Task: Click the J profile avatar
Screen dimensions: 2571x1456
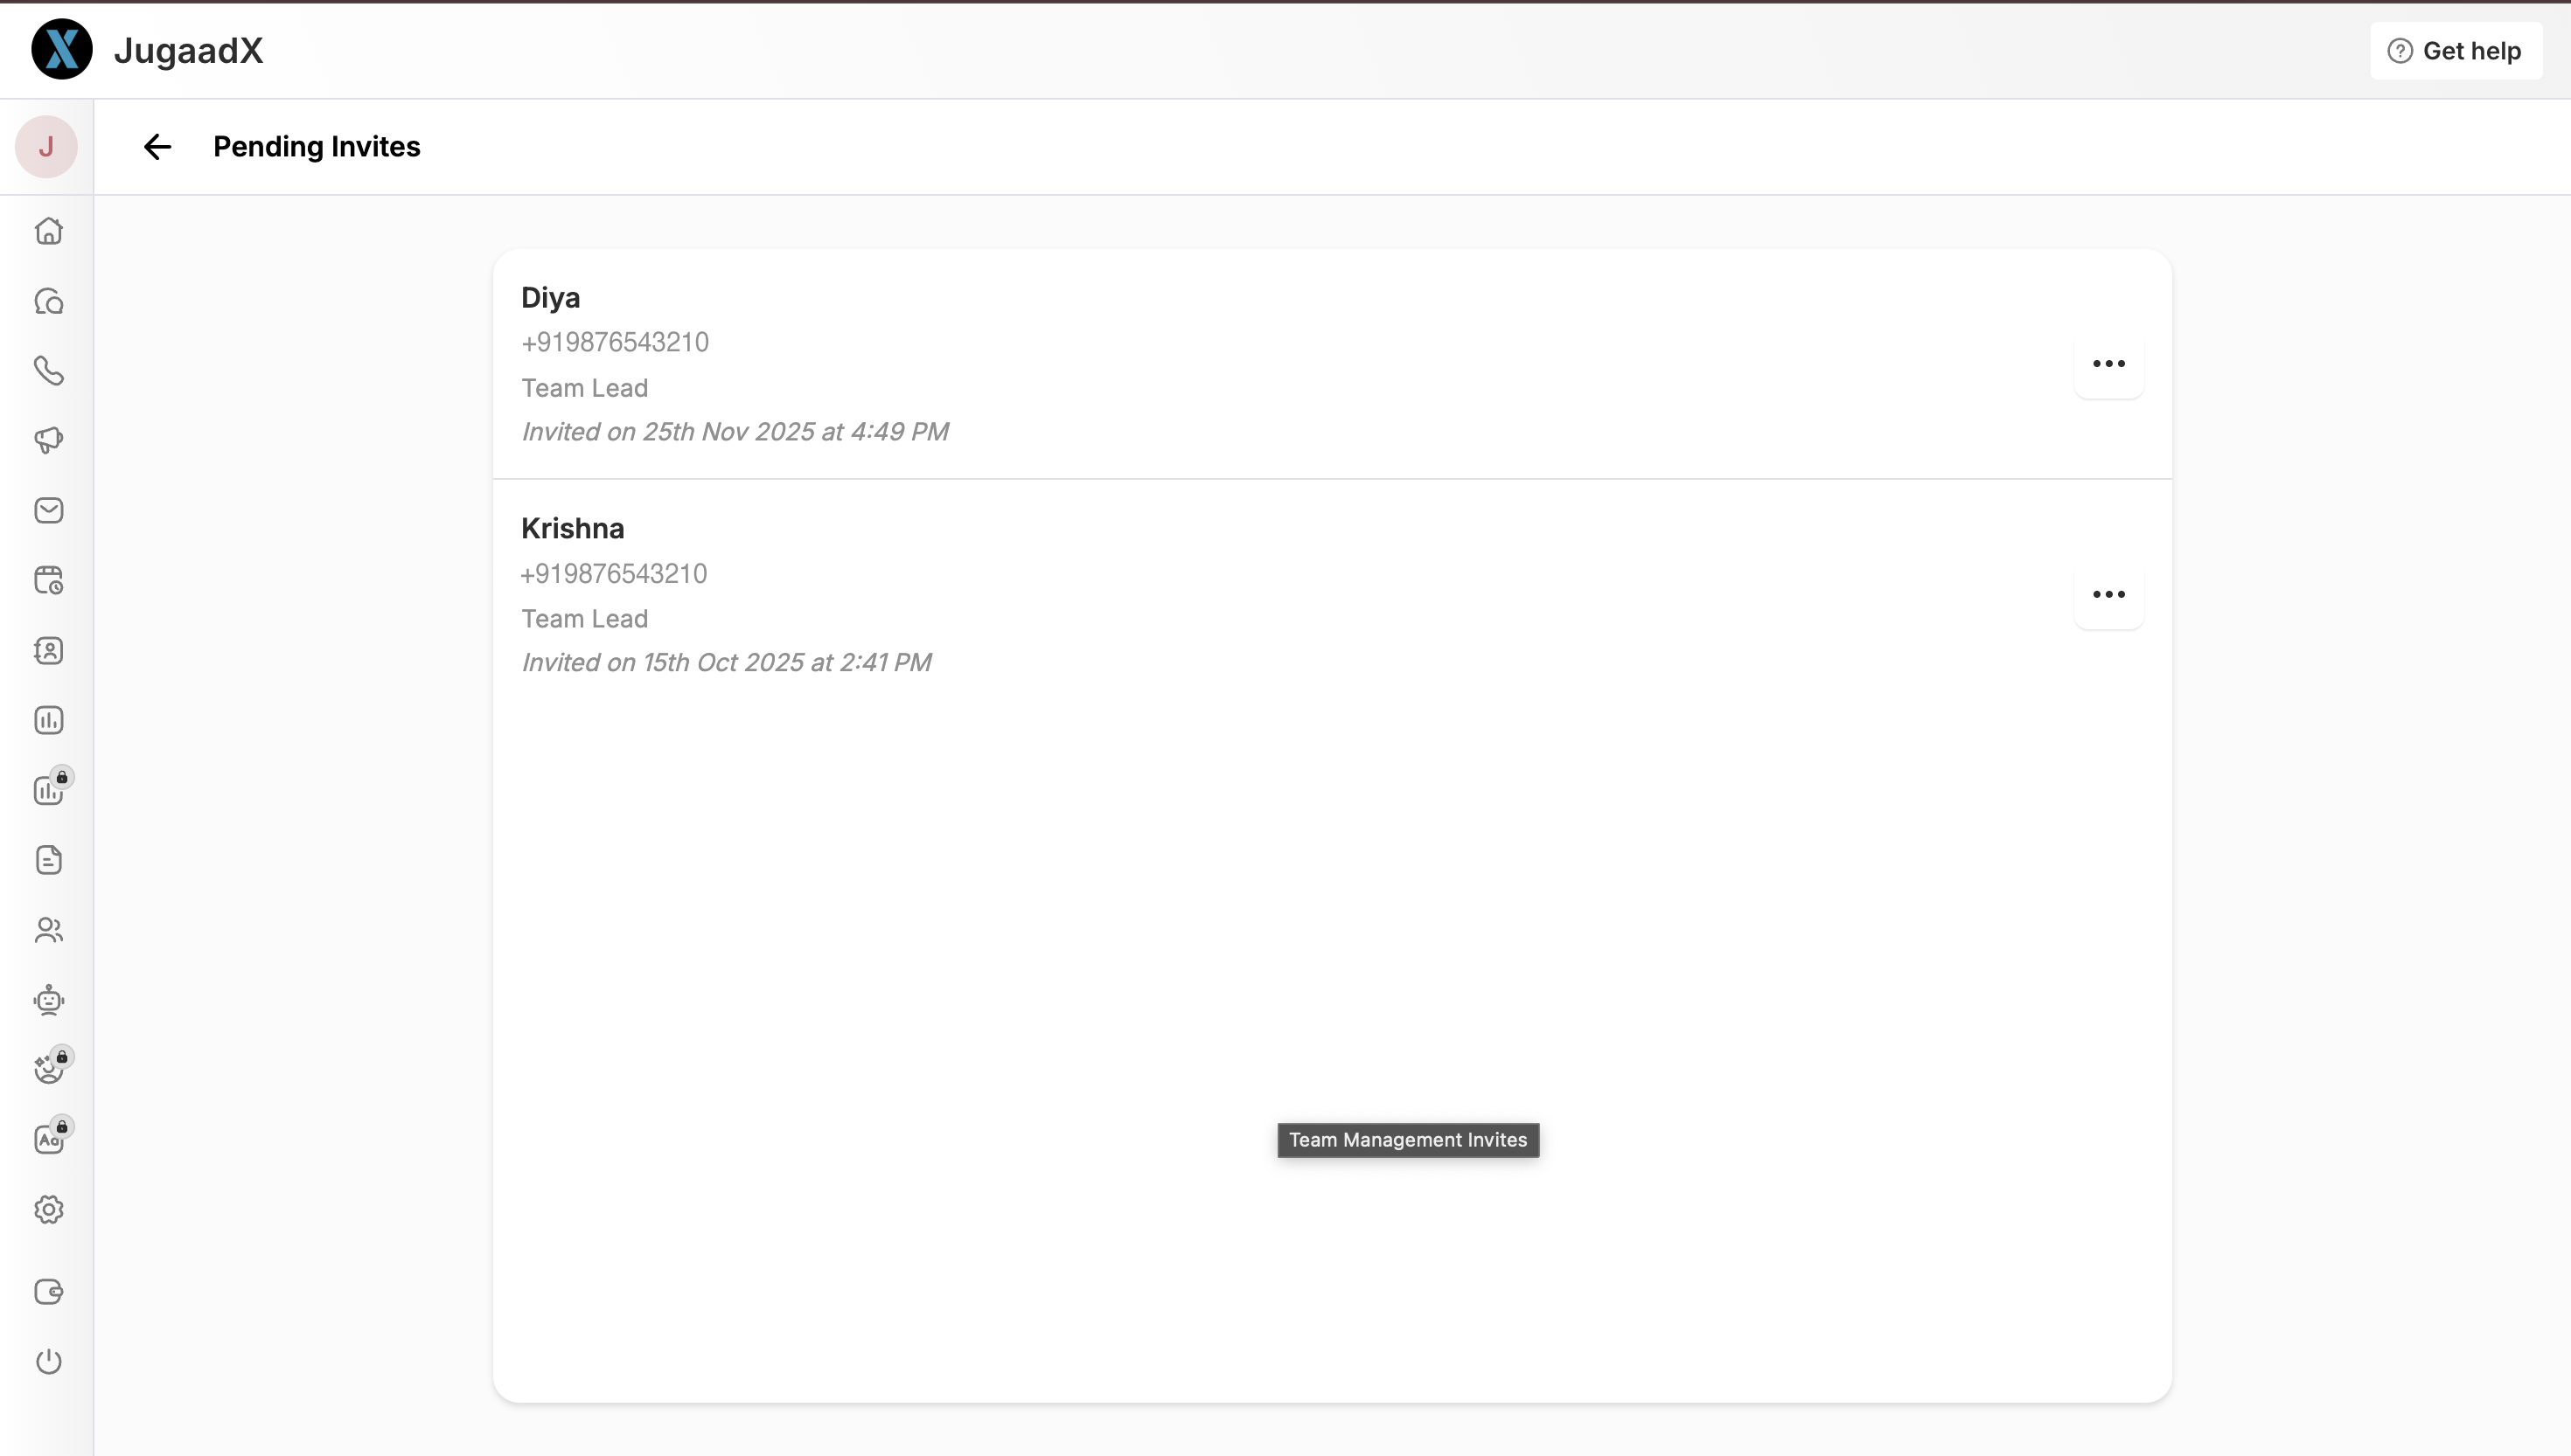Action: click(x=46, y=147)
